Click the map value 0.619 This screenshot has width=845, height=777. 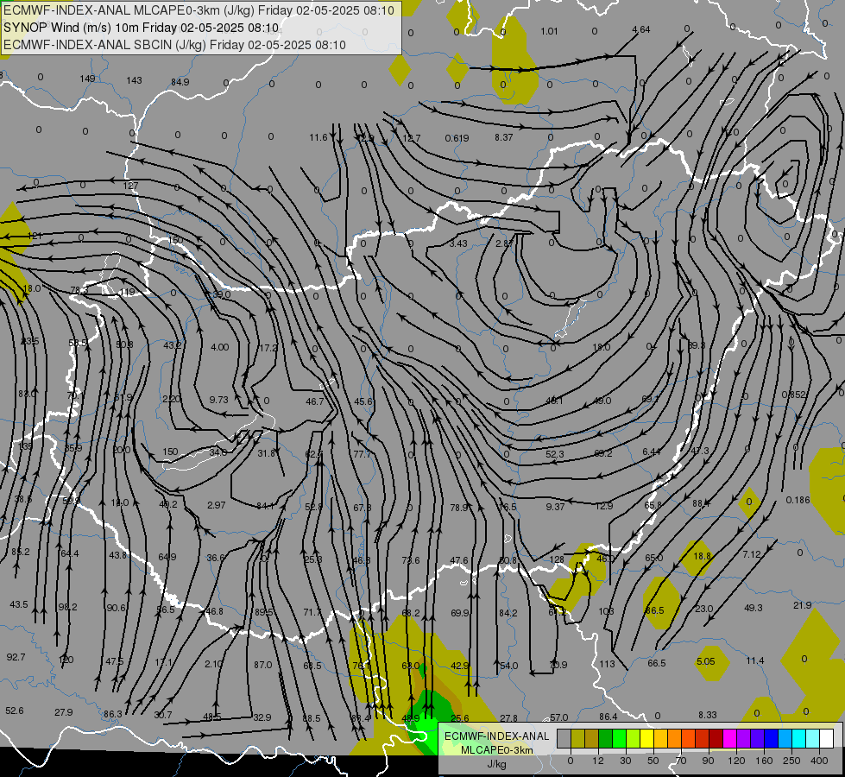click(457, 138)
